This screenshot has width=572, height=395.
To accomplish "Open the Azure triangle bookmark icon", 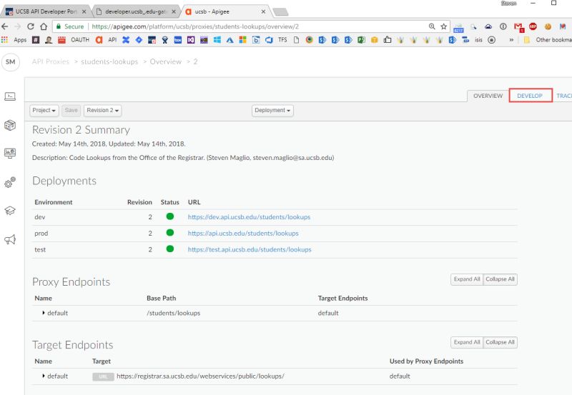I will point(230,40).
